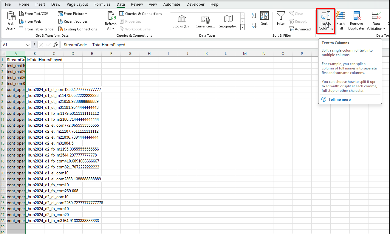Click the Tell me more link
This screenshot has height=234, width=390.
point(339,100)
